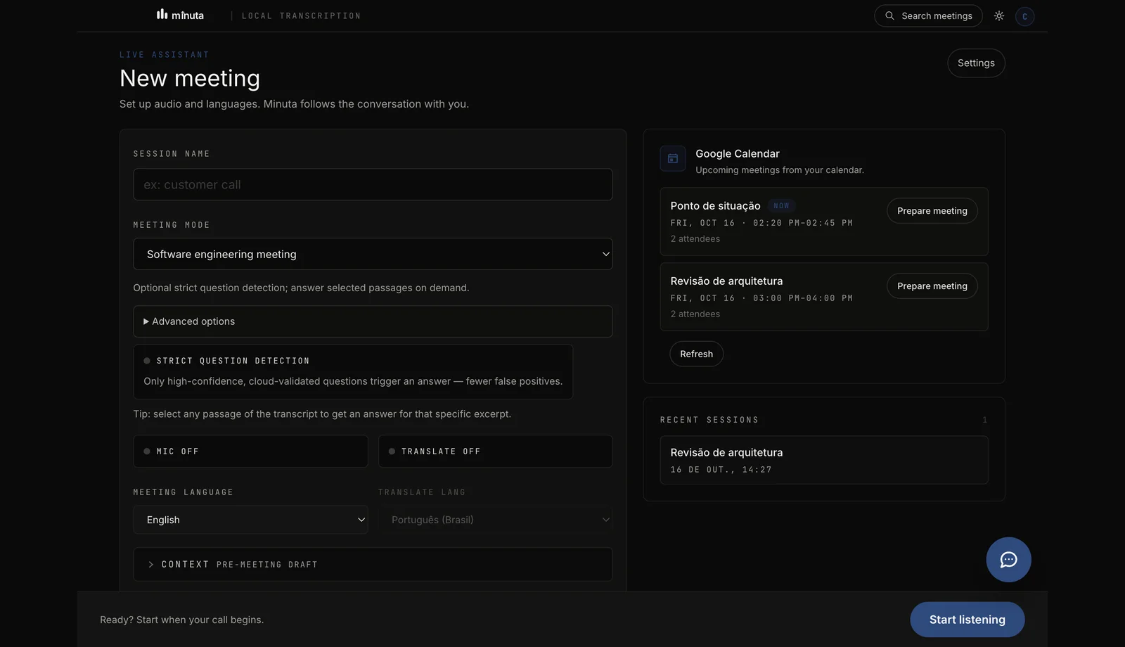Click Start listening
This screenshot has width=1125, height=647.
coord(967,620)
